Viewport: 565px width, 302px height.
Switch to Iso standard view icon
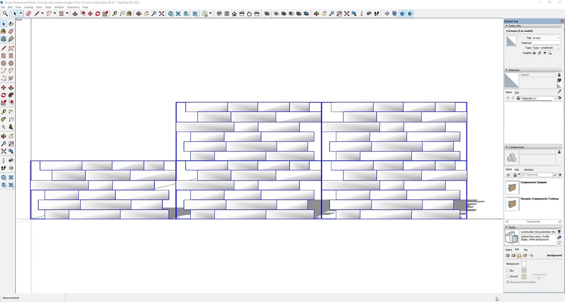point(219,14)
